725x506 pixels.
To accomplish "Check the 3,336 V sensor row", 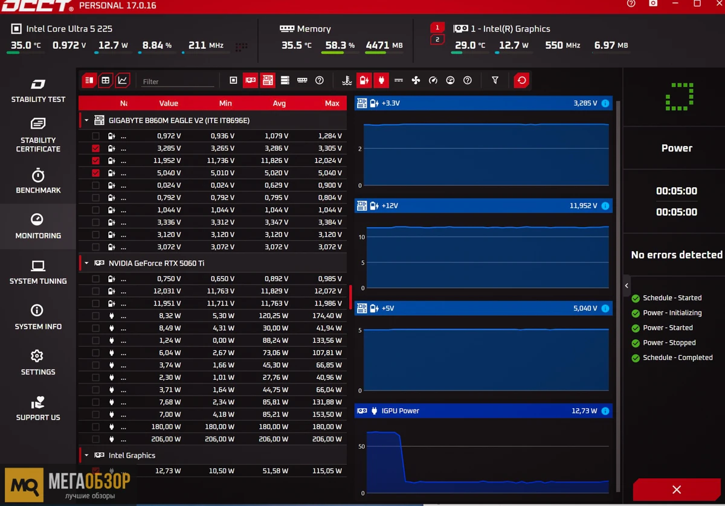I will pyautogui.click(x=95, y=222).
